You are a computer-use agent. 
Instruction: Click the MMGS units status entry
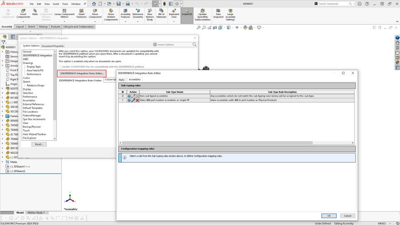click(382, 223)
